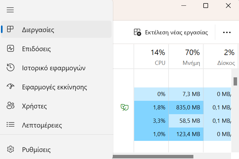The height and width of the screenshot is (159, 239).
Task: Click the vertical scrollbar thumb
Action: pyautogui.click(x=235, y=81)
